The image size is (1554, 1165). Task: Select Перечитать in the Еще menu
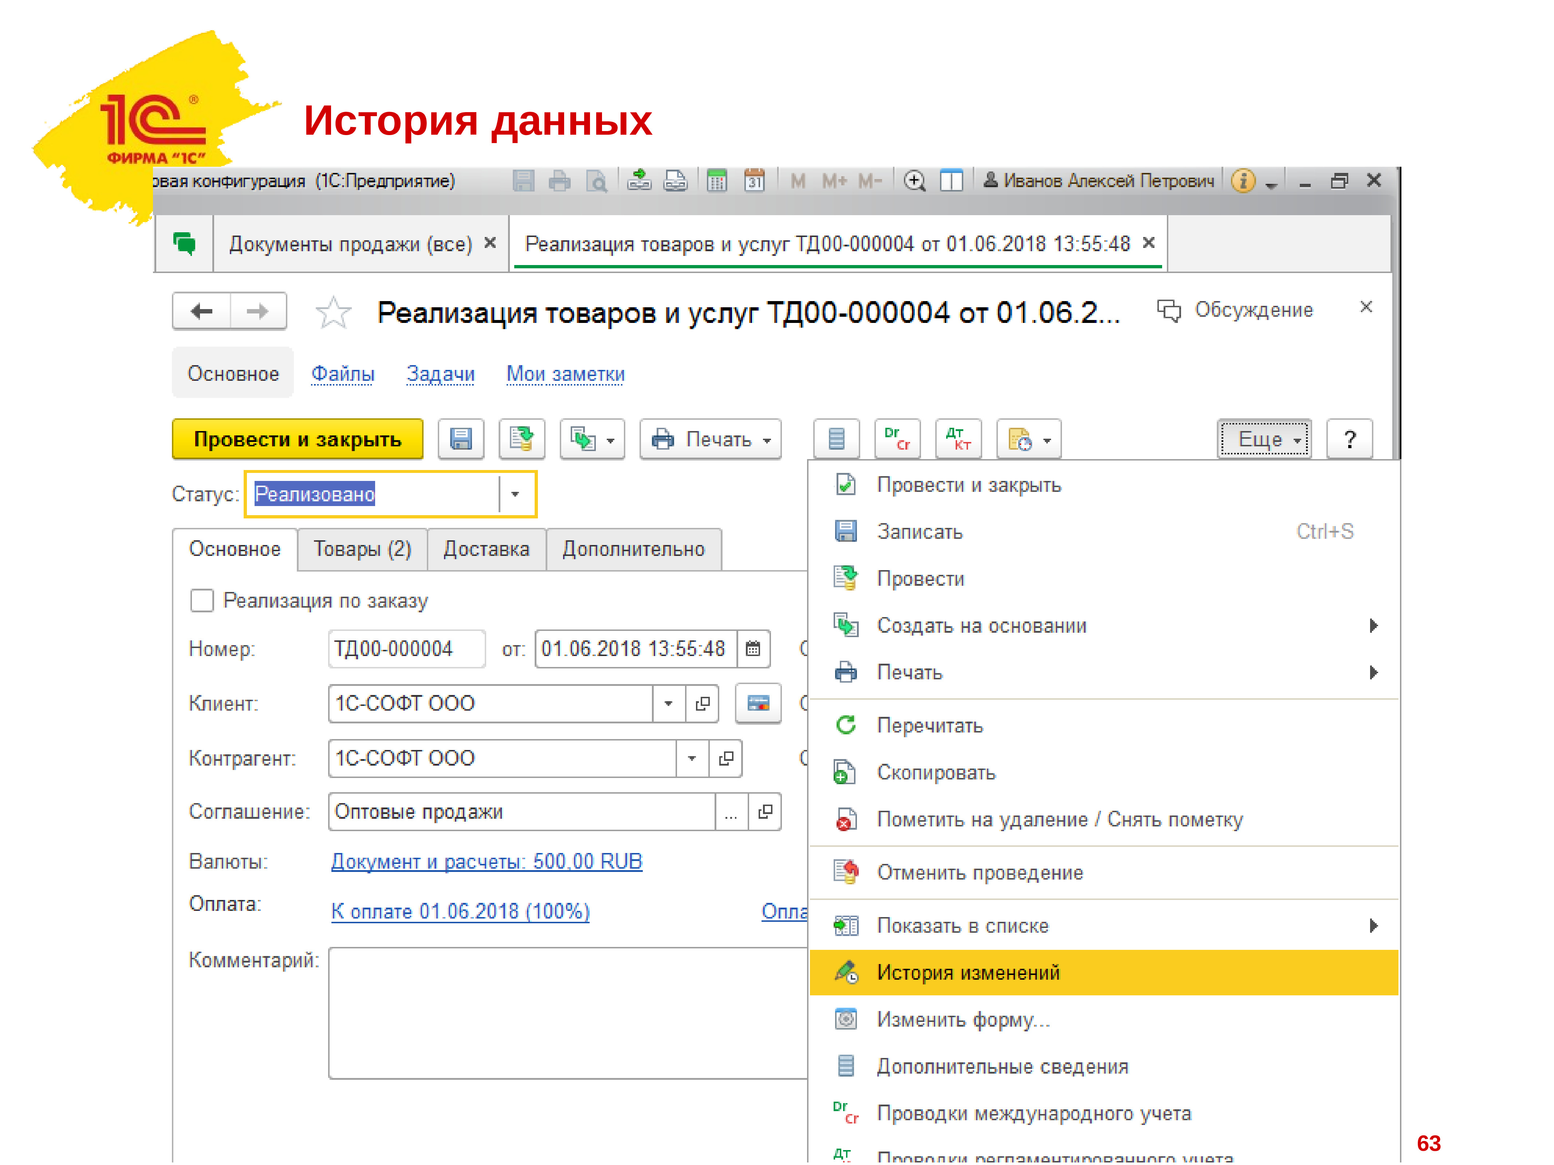[x=1103, y=726]
